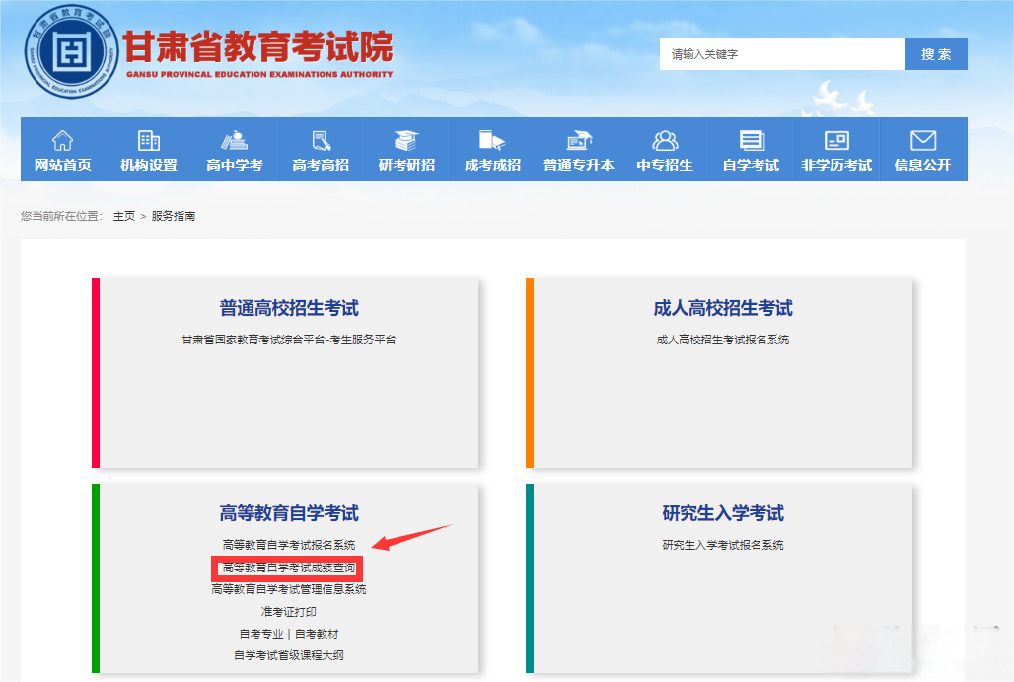Screen dimensions: 1014x682
Task: Open the 非学历考试 certificate icon
Action: 836,140
